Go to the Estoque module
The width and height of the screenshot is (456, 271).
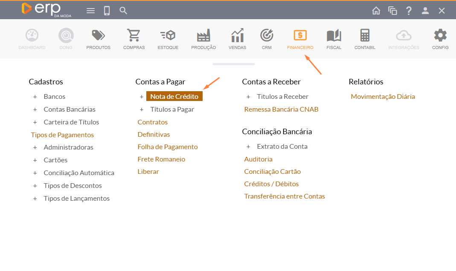[x=168, y=36]
